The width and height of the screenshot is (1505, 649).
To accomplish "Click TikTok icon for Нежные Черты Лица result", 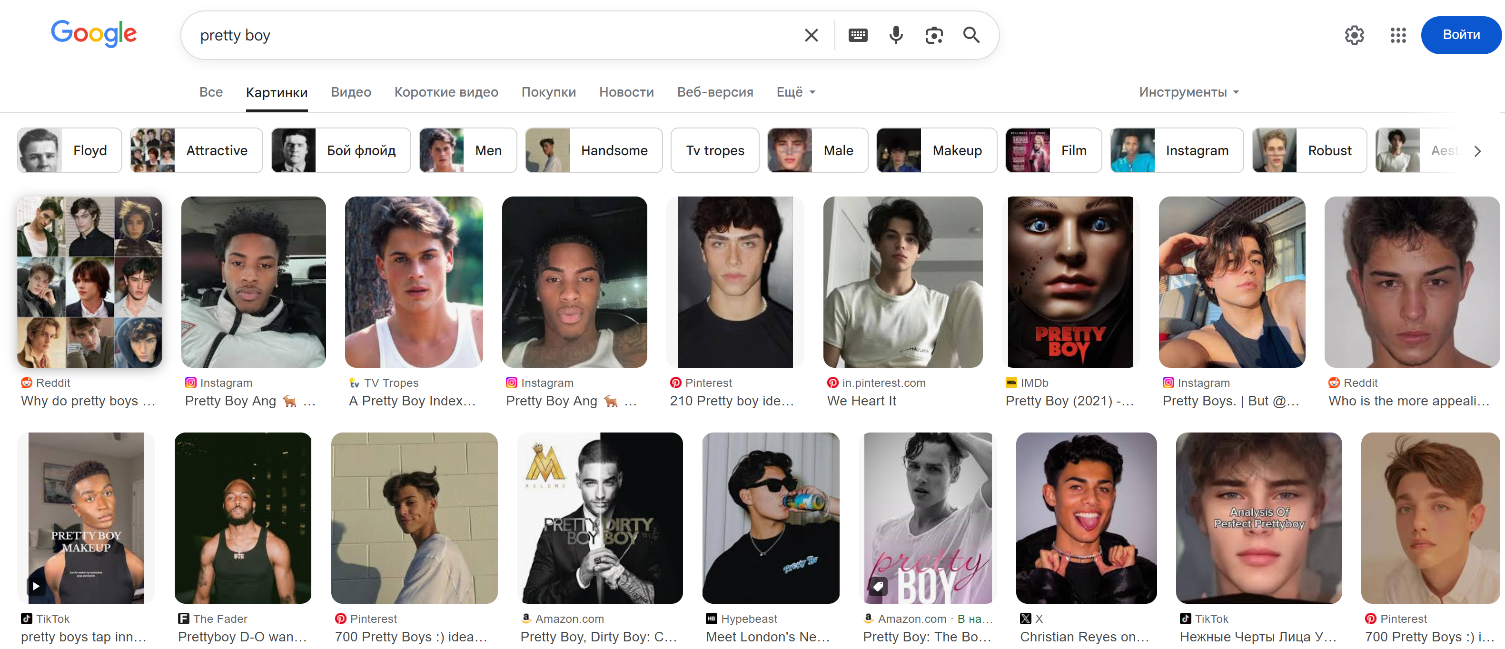I will 1185,619.
